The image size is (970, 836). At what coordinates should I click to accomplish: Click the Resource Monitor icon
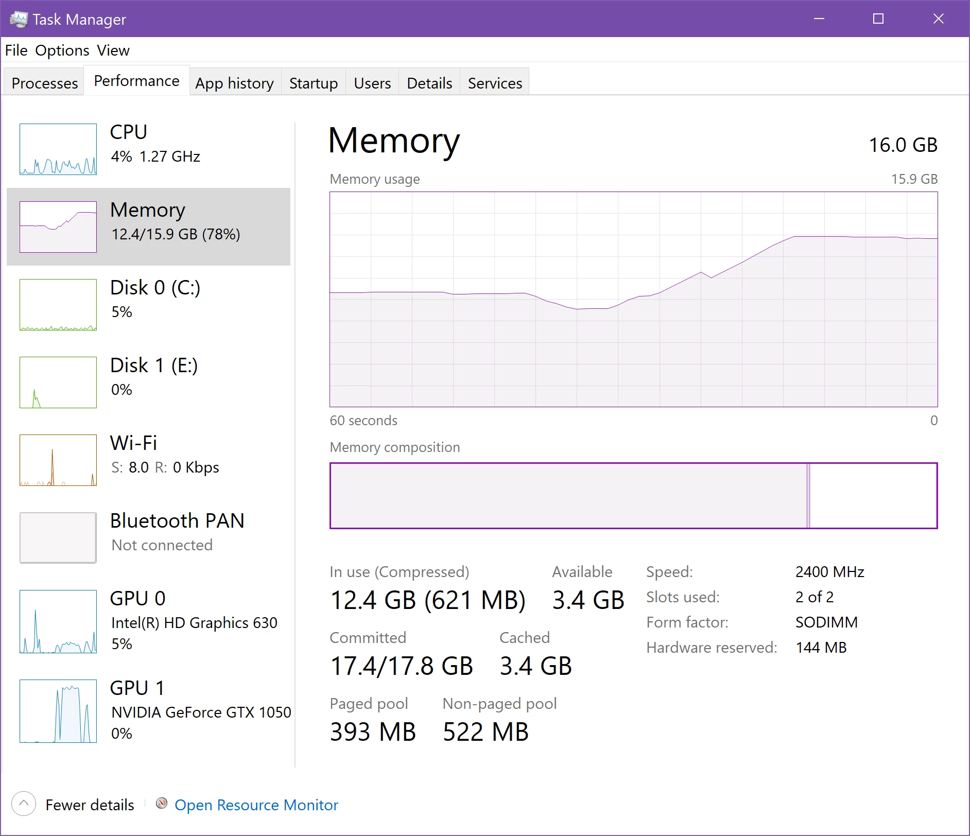162,804
